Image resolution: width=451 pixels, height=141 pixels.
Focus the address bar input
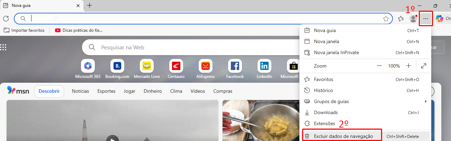pos(203,19)
